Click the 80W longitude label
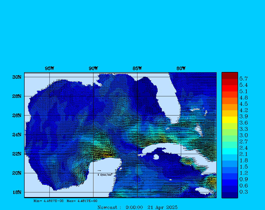265x210 pixels. tap(181, 69)
